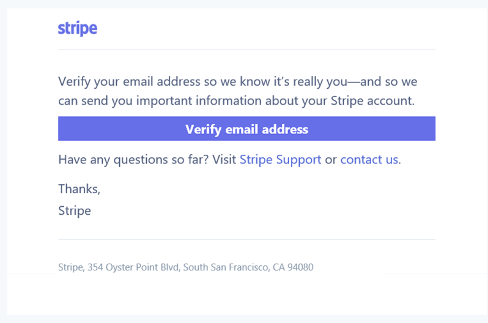This screenshot has width=488, height=323.
Task: Click the "Stripe" signature below Thanks
Action: [75, 210]
